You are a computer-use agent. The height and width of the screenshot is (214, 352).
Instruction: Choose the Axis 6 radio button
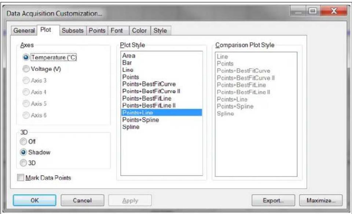26,115
